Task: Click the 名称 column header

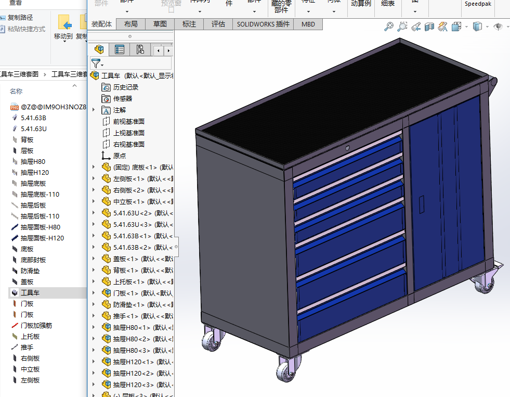Action: (x=16, y=92)
